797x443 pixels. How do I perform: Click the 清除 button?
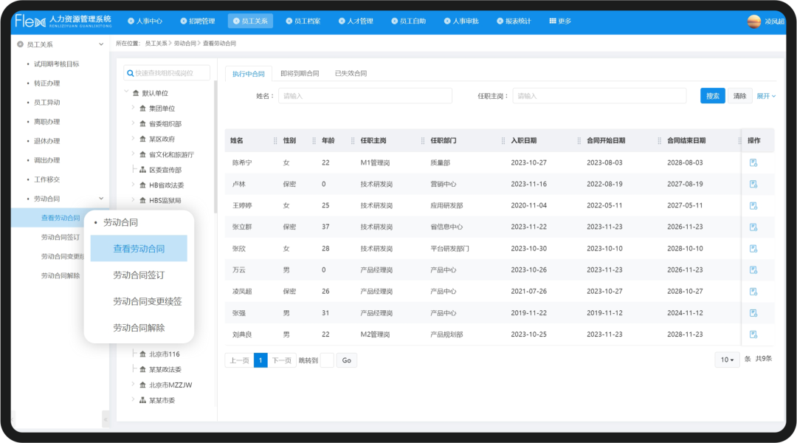coord(740,96)
